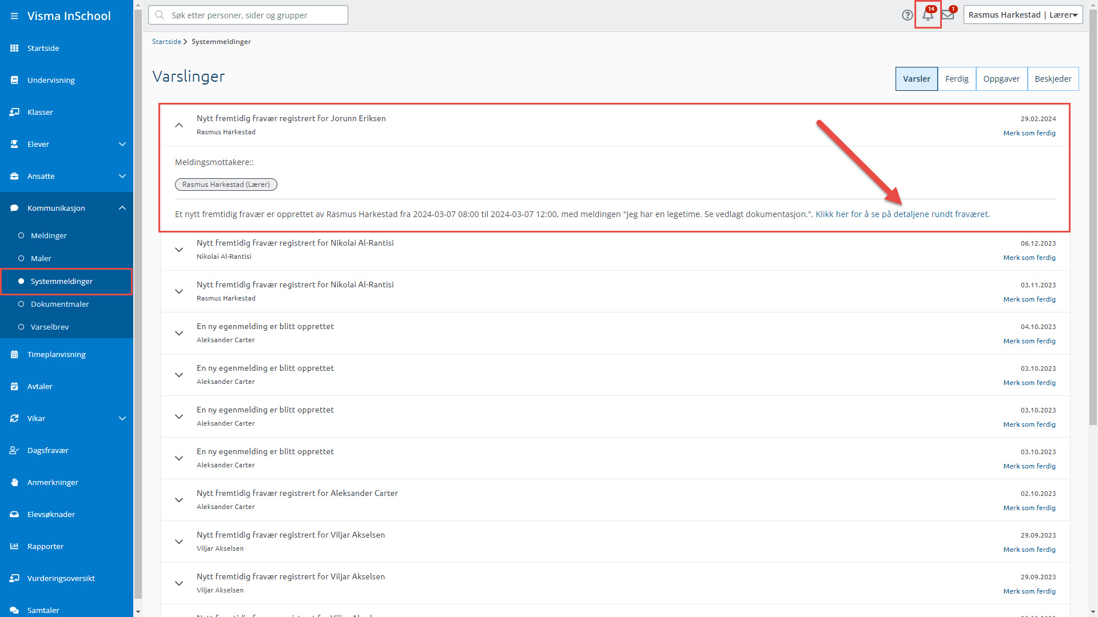The height and width of the screenshot is (617, 1098).
Task: Mark Jorunn Eriksen notification as ferdig
Action: click(x=1029, y=133)
